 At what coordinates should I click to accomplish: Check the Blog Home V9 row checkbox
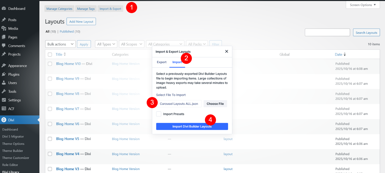pyautogui.click(x=50, y=79)
